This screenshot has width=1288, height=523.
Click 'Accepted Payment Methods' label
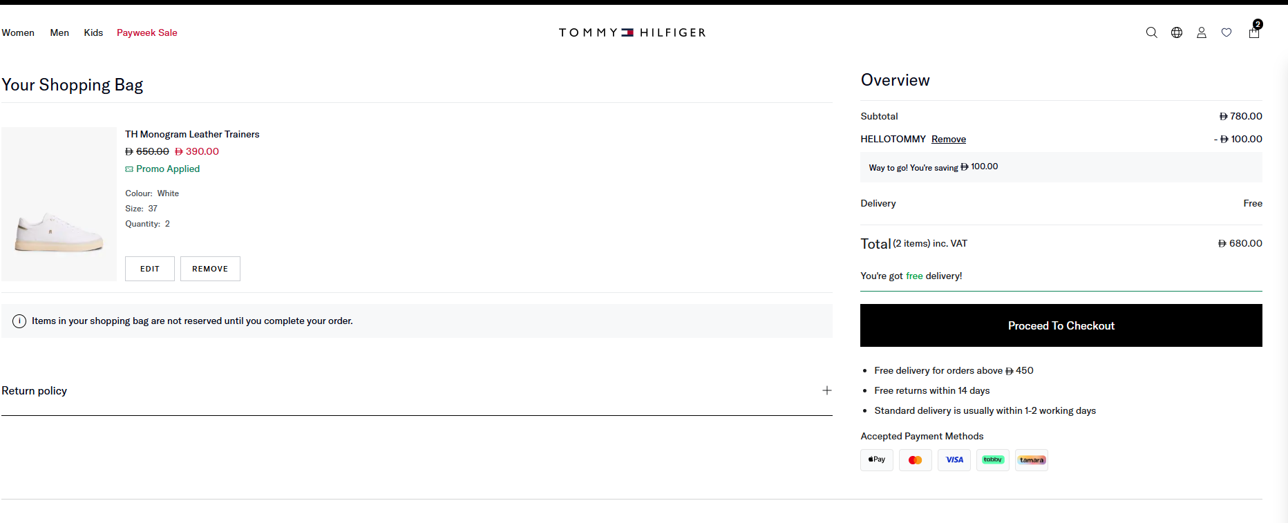tap(922, 436)
